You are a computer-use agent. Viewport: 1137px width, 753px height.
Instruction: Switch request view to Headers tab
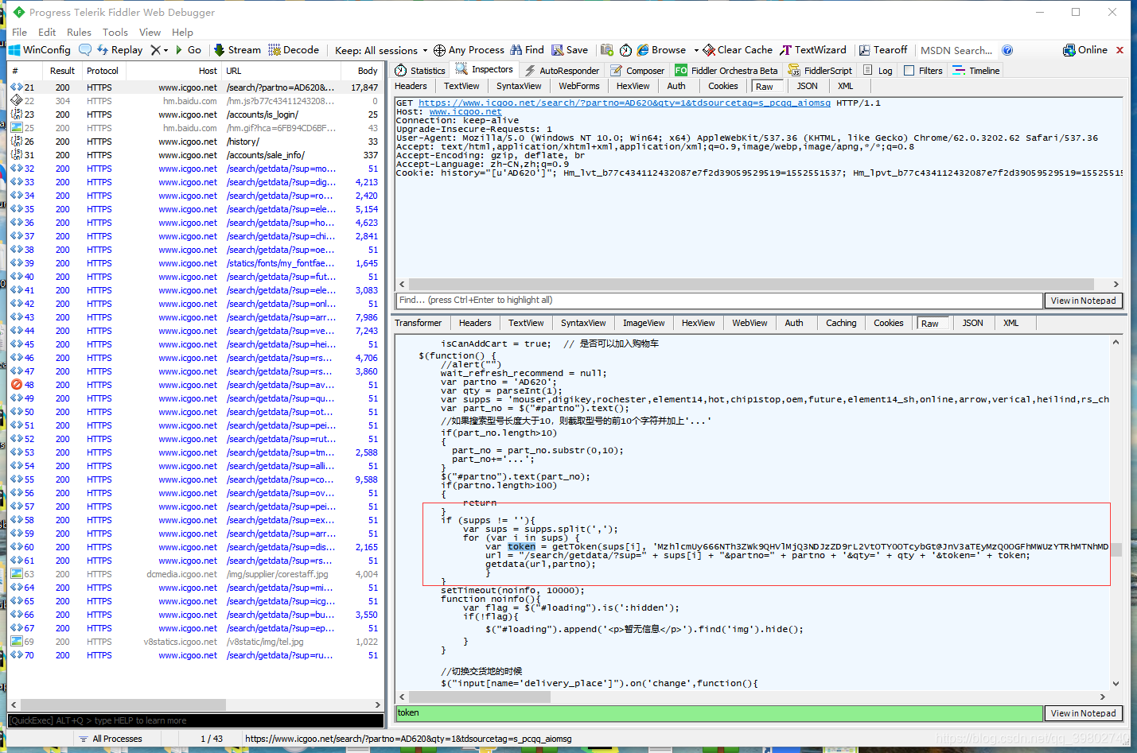(x=411, y=86)
